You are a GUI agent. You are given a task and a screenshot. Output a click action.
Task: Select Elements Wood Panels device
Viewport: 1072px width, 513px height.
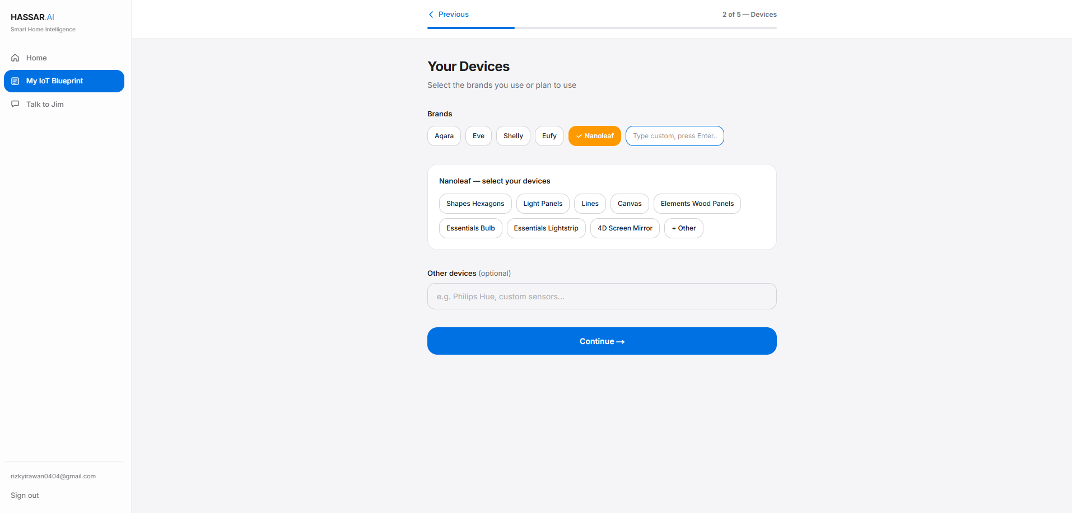click(697, 204)
